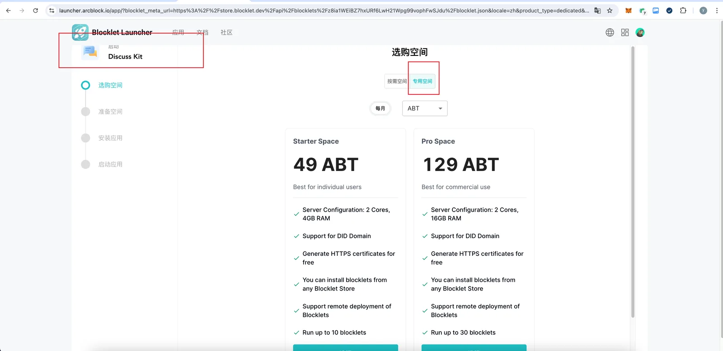Click the Starter Space plan title
The image size is (723, 351).
pyautogui.click(x=316, y=141)
